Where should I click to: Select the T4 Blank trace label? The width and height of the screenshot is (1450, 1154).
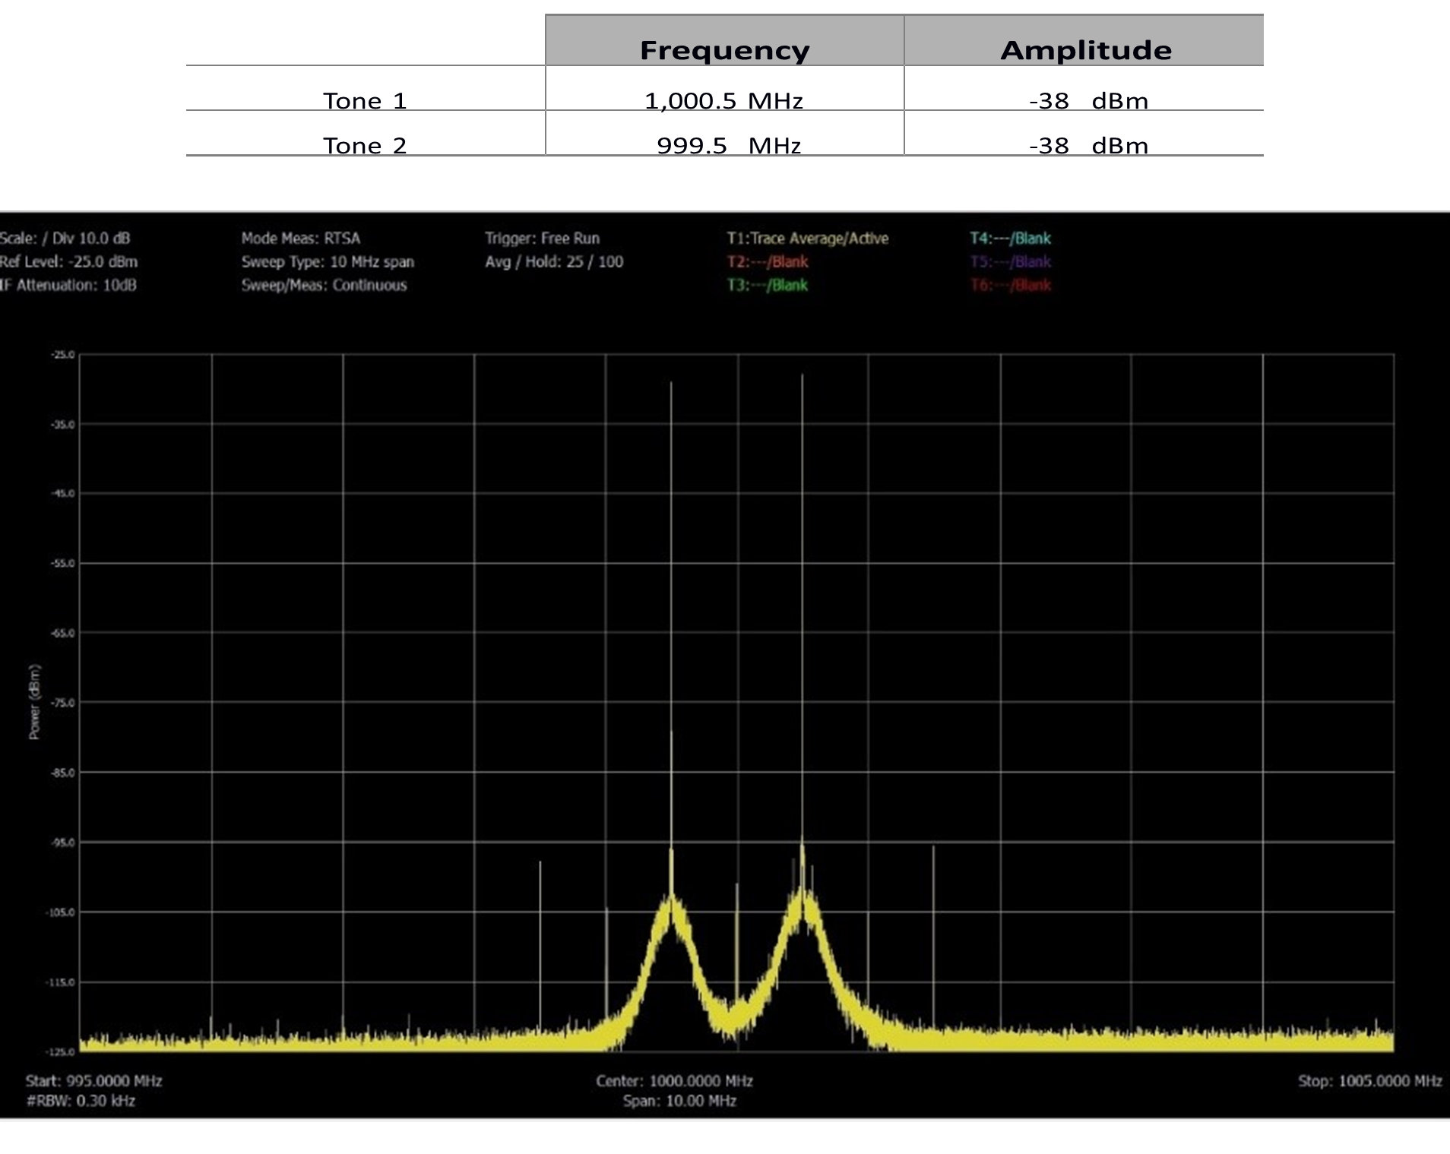1011,238
